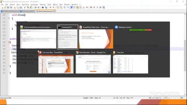Open the Tools menu
Viewport: 187px width, 105px height.
coord(49,4)
